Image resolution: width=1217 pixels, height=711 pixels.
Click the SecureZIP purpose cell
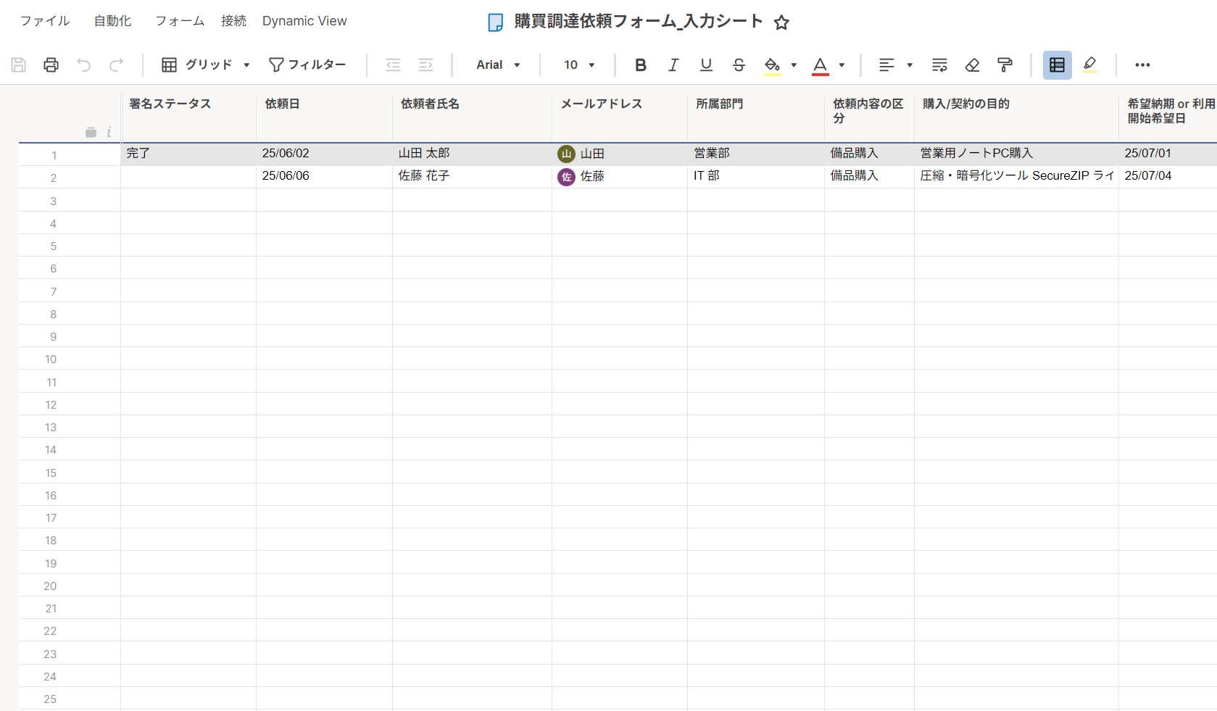(1017, 176)
